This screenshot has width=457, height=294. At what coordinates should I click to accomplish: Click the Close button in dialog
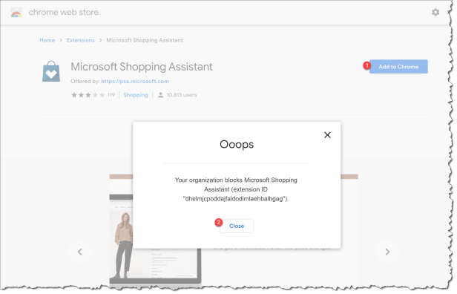coord(237,226)
